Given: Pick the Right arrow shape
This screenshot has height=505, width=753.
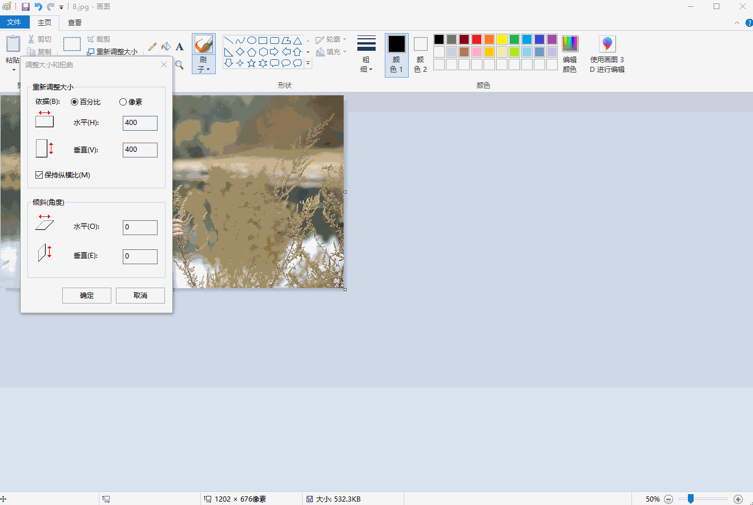Looking at the screenshot, I should [x=274, y=52].
